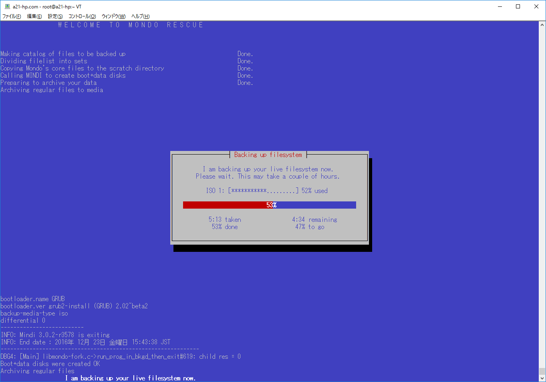
Task: Click the 'DBG4: [Main] libmondo-fork.c' line
Action: click(x=121, y=356)
